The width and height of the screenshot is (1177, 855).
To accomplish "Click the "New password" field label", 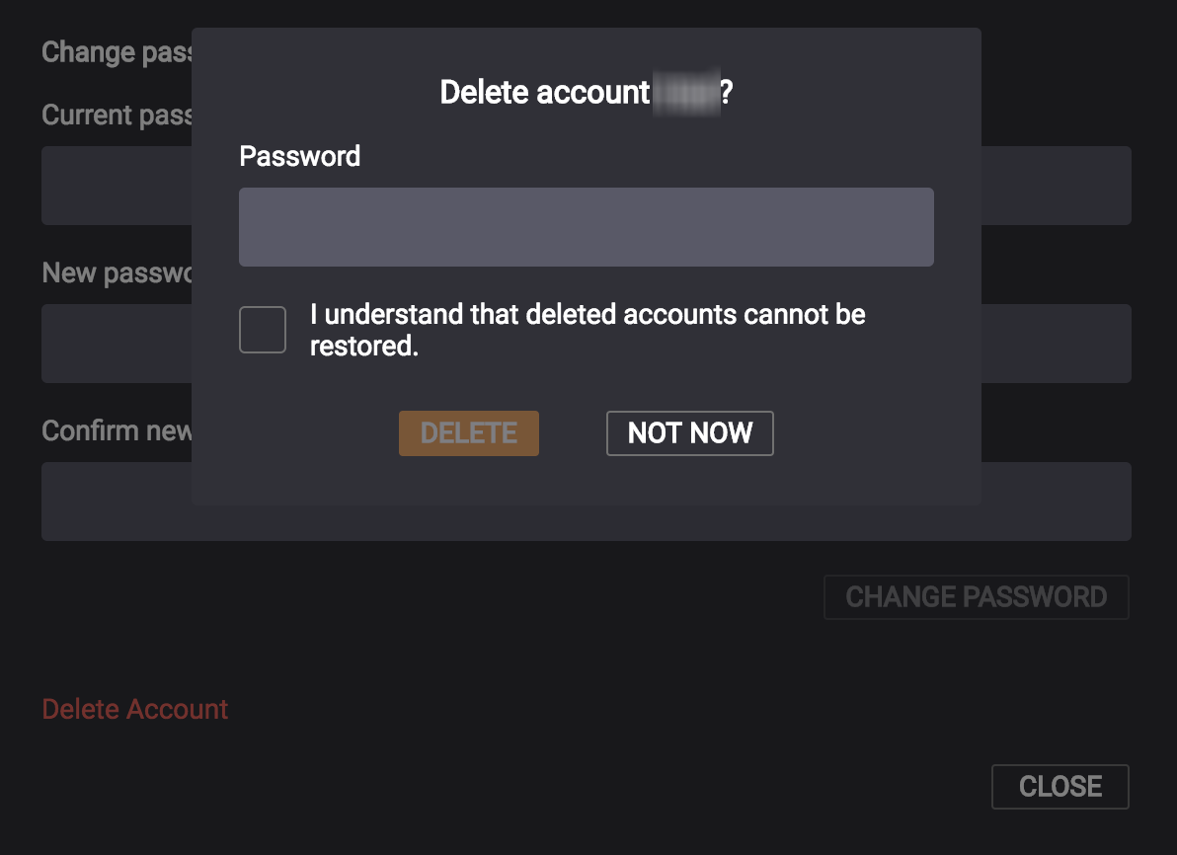I will [117, 272].
